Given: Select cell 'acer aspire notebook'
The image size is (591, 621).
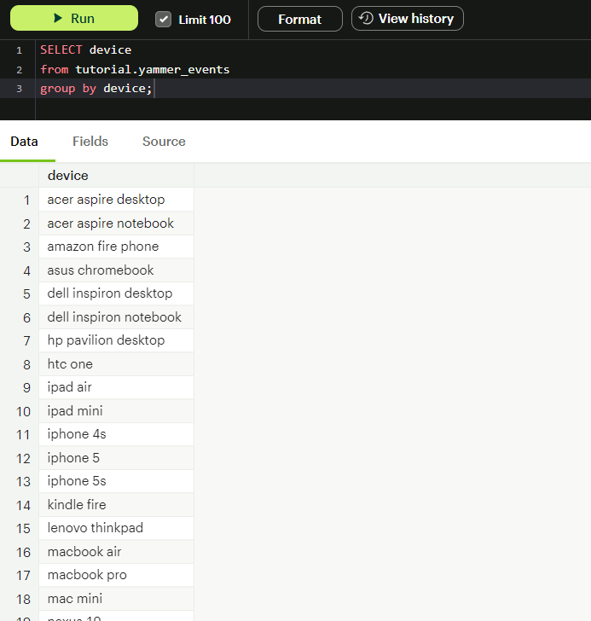Looking at the screenshot, I should click(116, 223).
